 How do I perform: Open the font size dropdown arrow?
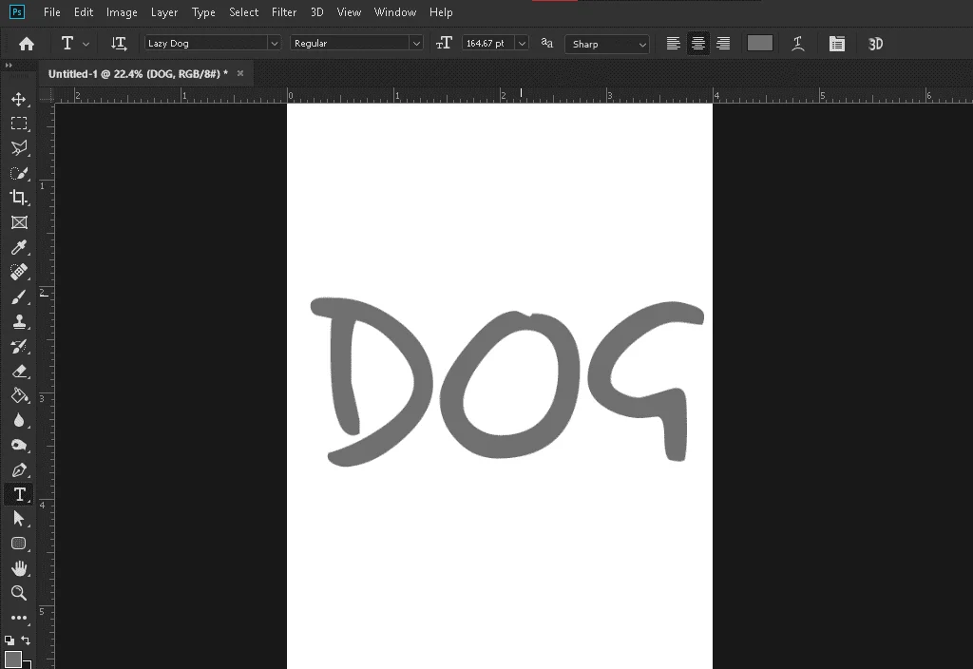(522, 43)
